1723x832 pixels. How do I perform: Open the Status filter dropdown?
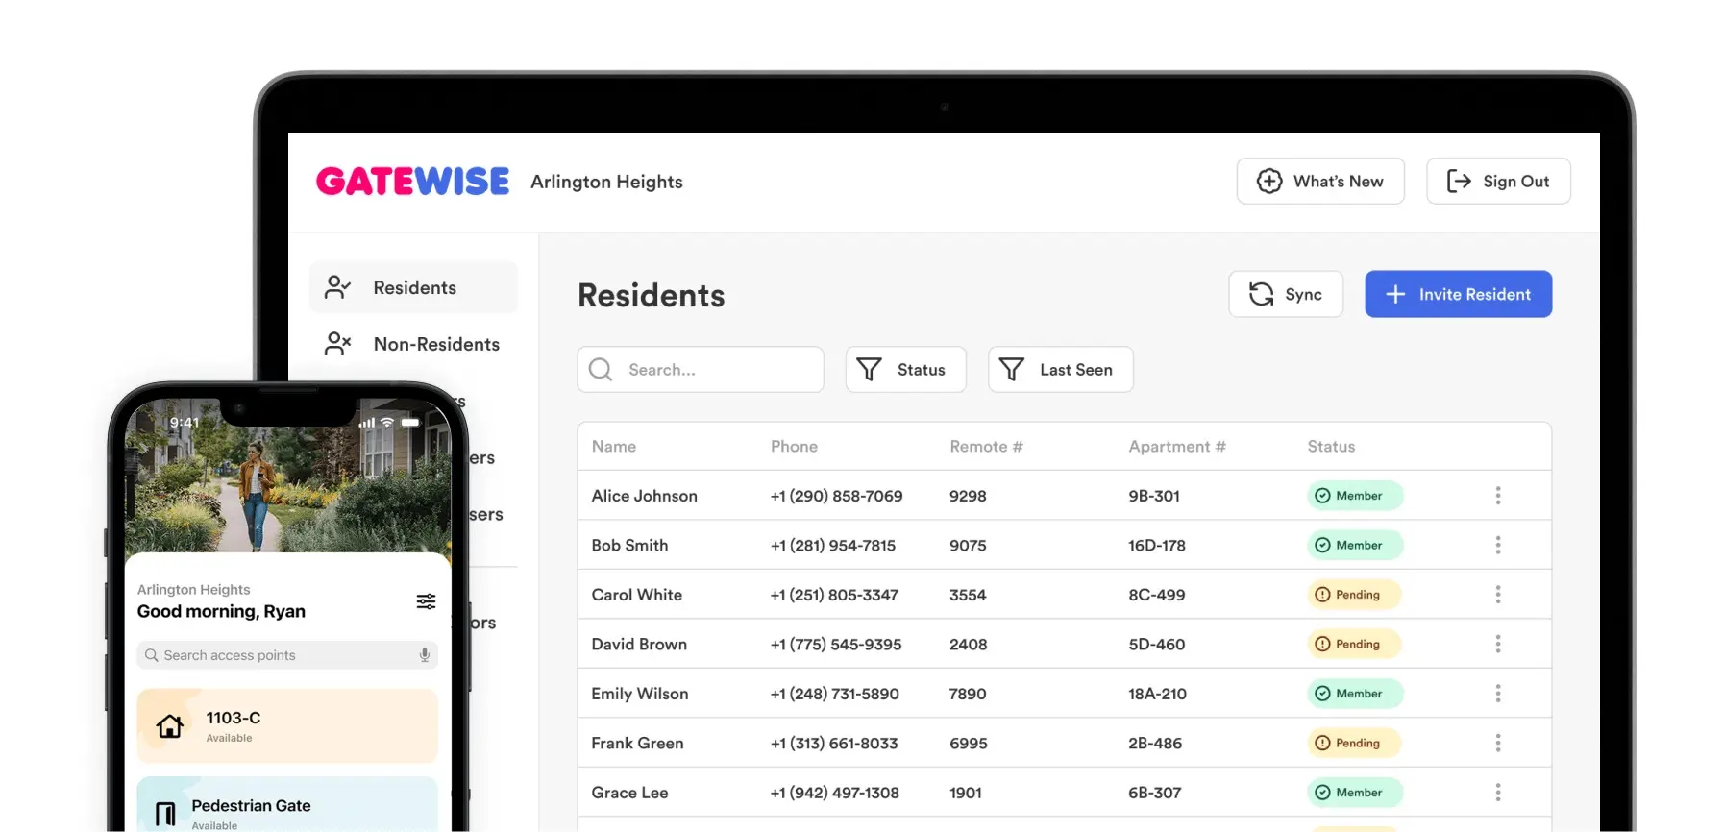tap(905, 370)
